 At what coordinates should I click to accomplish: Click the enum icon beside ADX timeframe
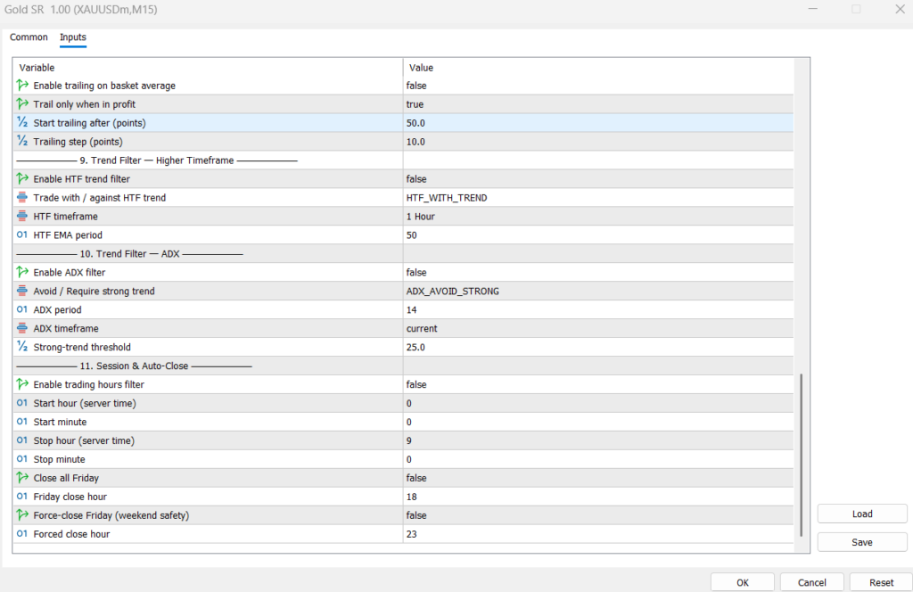[22, 328]
